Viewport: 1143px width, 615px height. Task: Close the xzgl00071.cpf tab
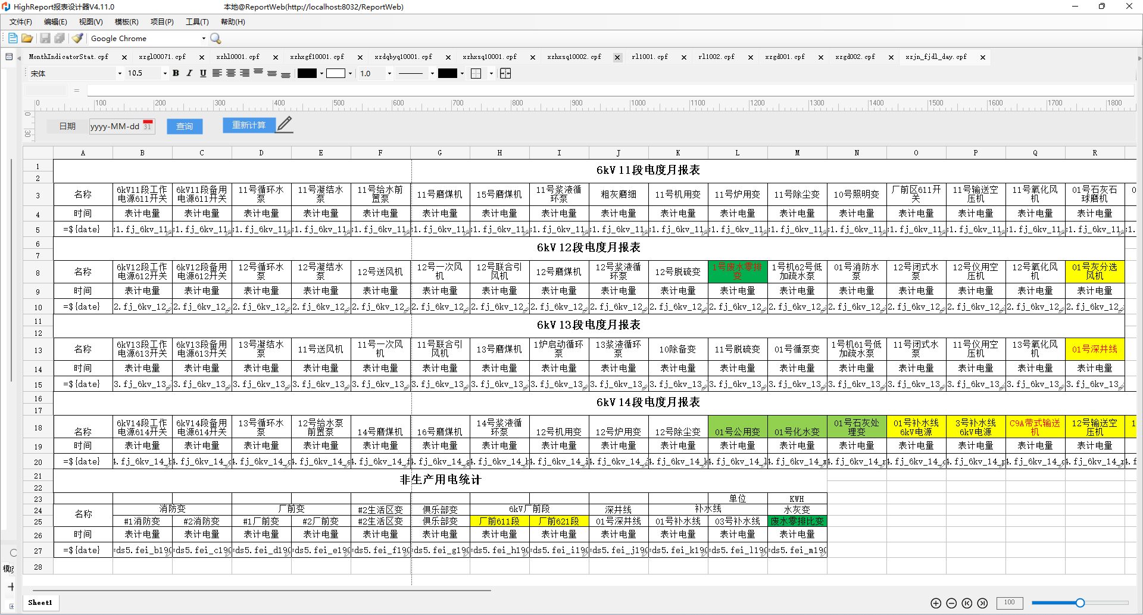click(x=202, y=58)
